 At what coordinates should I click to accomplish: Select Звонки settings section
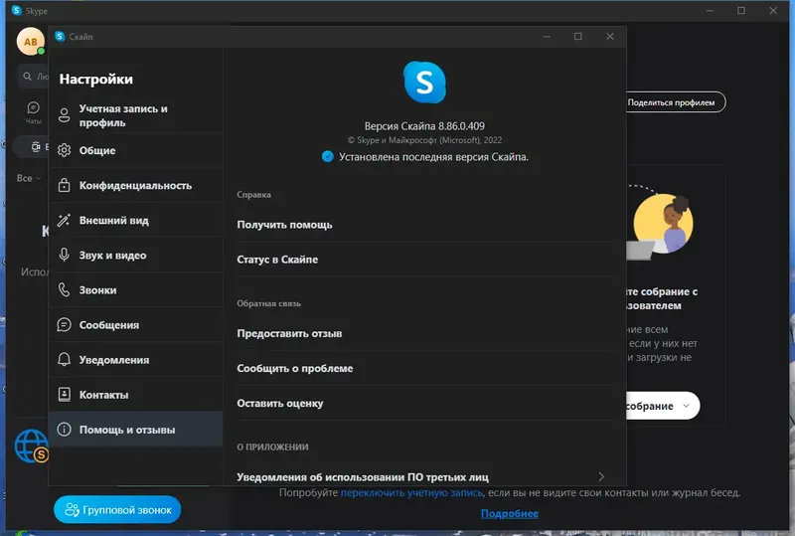click(136, 290)
